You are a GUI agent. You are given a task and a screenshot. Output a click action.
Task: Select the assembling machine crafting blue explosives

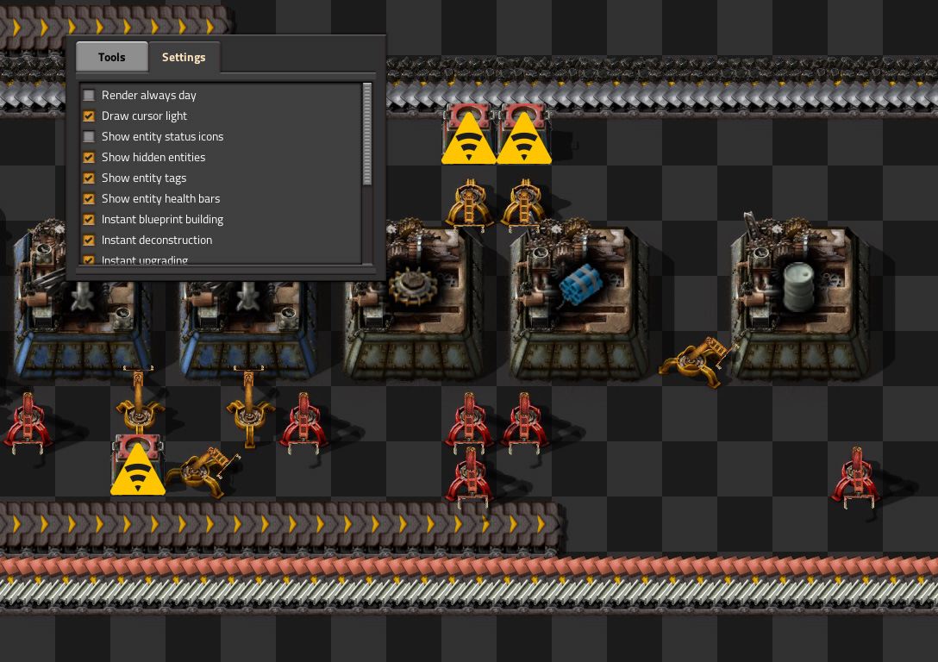pos(579,302)
